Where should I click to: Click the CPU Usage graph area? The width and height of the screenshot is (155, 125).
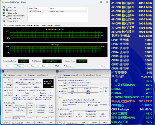55,50
